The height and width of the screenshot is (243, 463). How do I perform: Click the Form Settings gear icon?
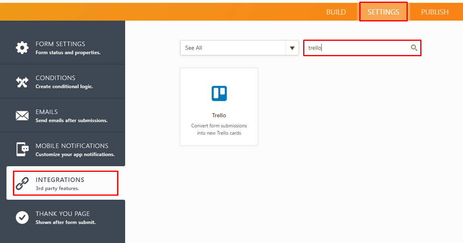pos(22,48)
